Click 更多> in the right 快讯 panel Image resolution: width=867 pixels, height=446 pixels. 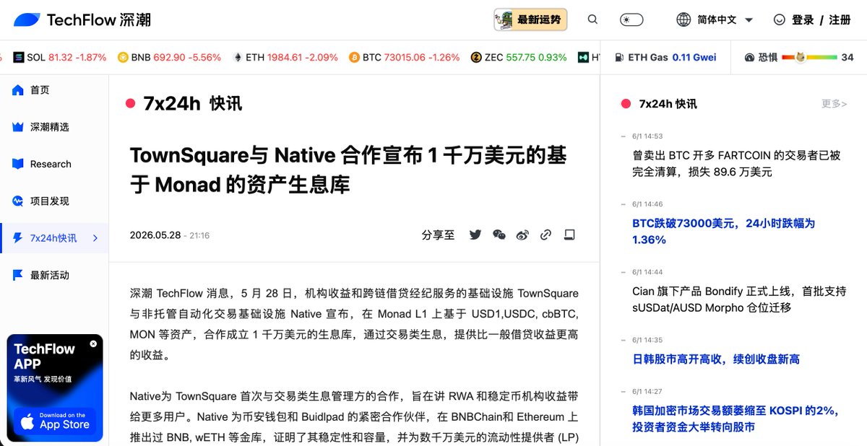point(834,104)
